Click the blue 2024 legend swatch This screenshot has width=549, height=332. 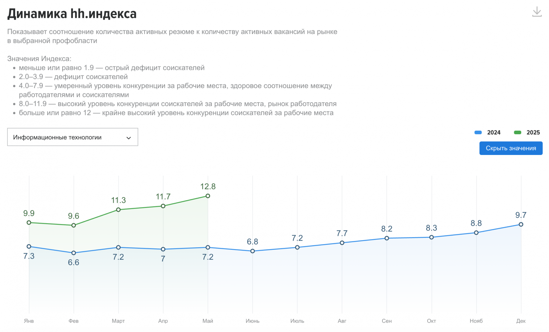[478, 132]
